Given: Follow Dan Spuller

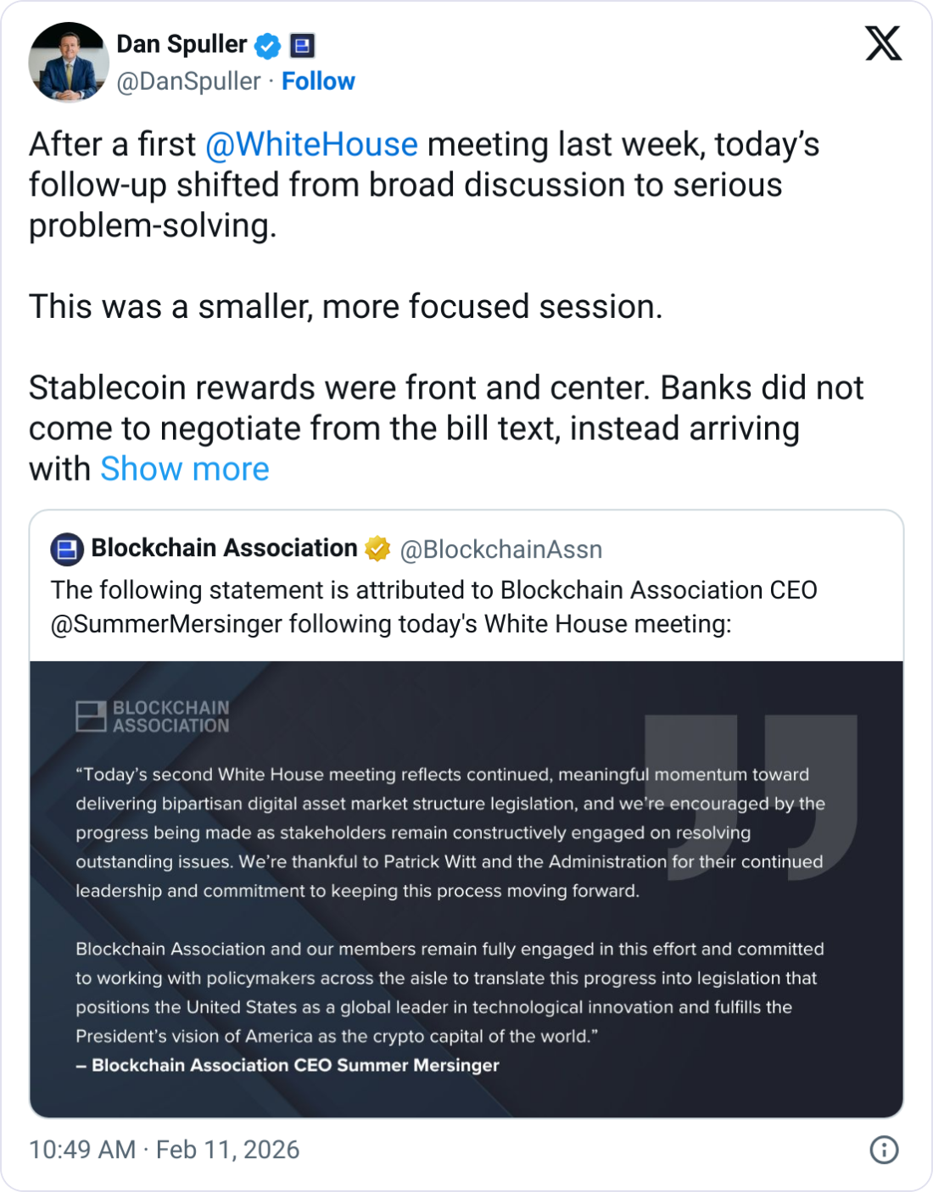Looking at the screenshot, I should [318, 81].
